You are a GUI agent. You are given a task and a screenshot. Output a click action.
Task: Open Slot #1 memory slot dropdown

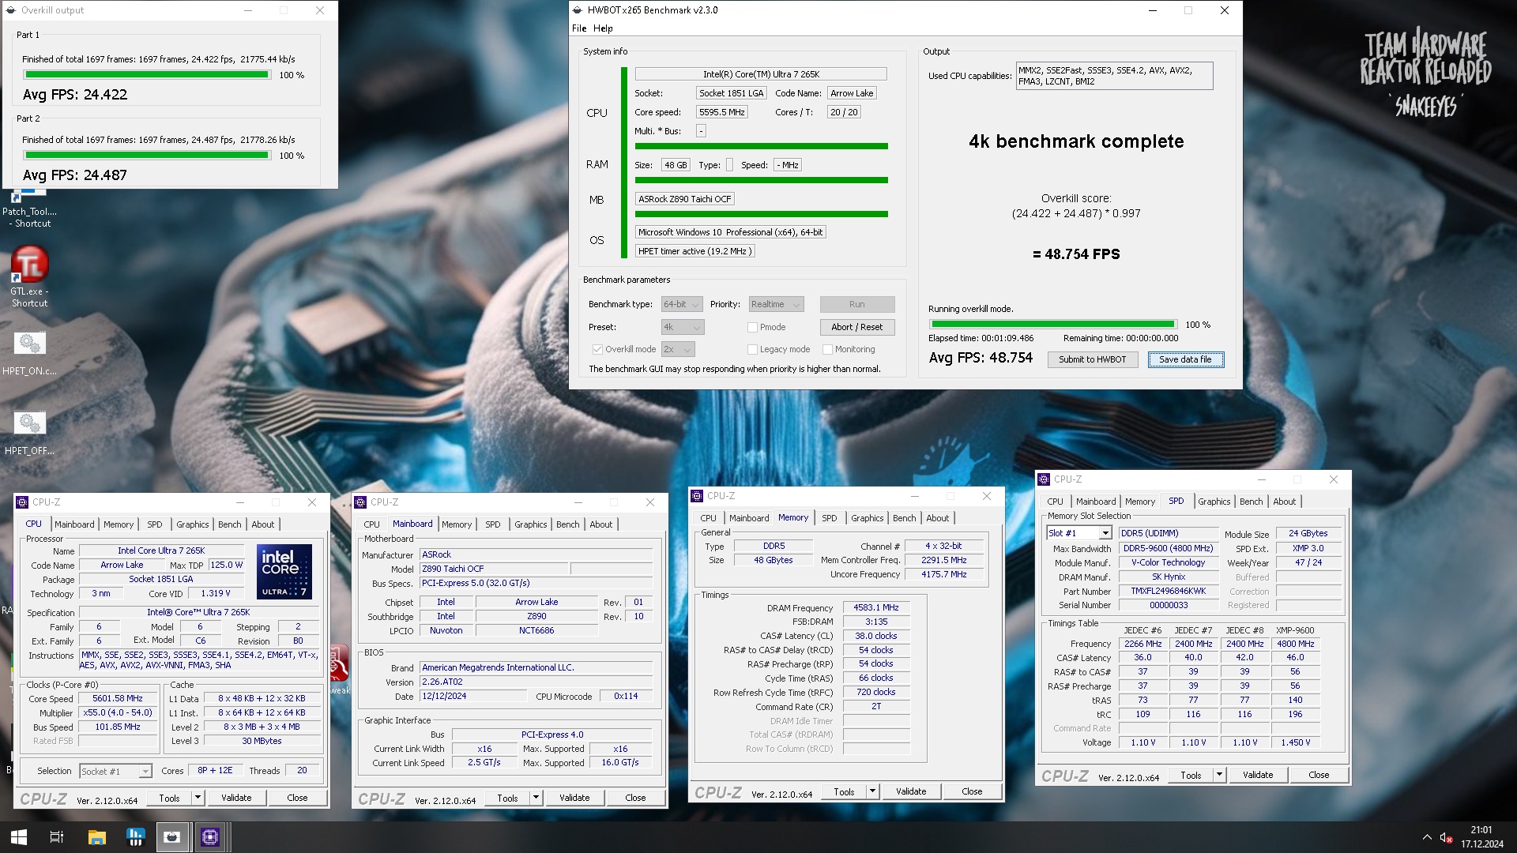coord(1079,533)
